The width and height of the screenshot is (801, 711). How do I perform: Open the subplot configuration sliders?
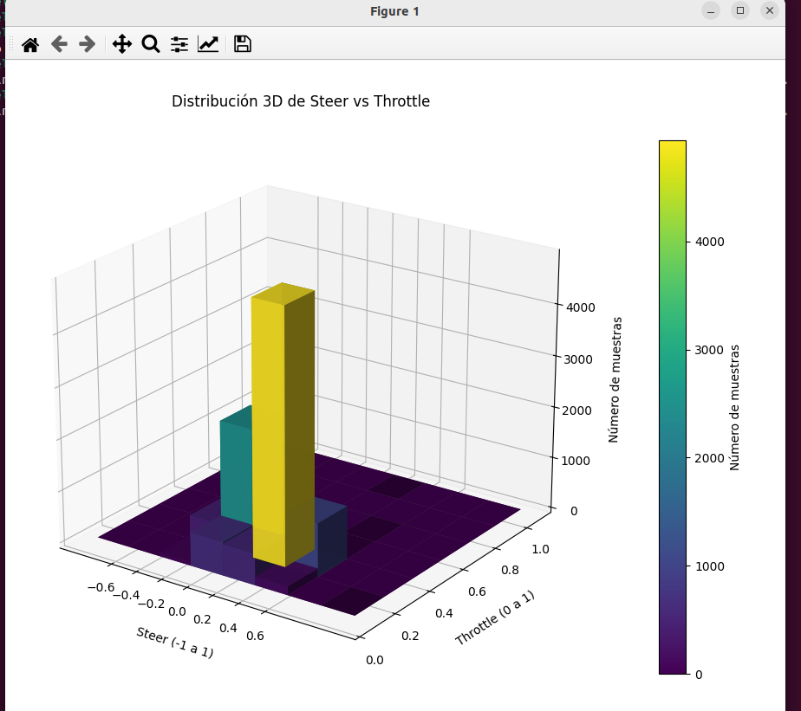coord(179,44)
